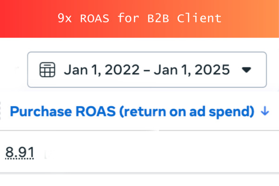This screenshot has width=279, height=186.
Task: Expand the date range dropdown caret
Action: click(x=247, y=70)
